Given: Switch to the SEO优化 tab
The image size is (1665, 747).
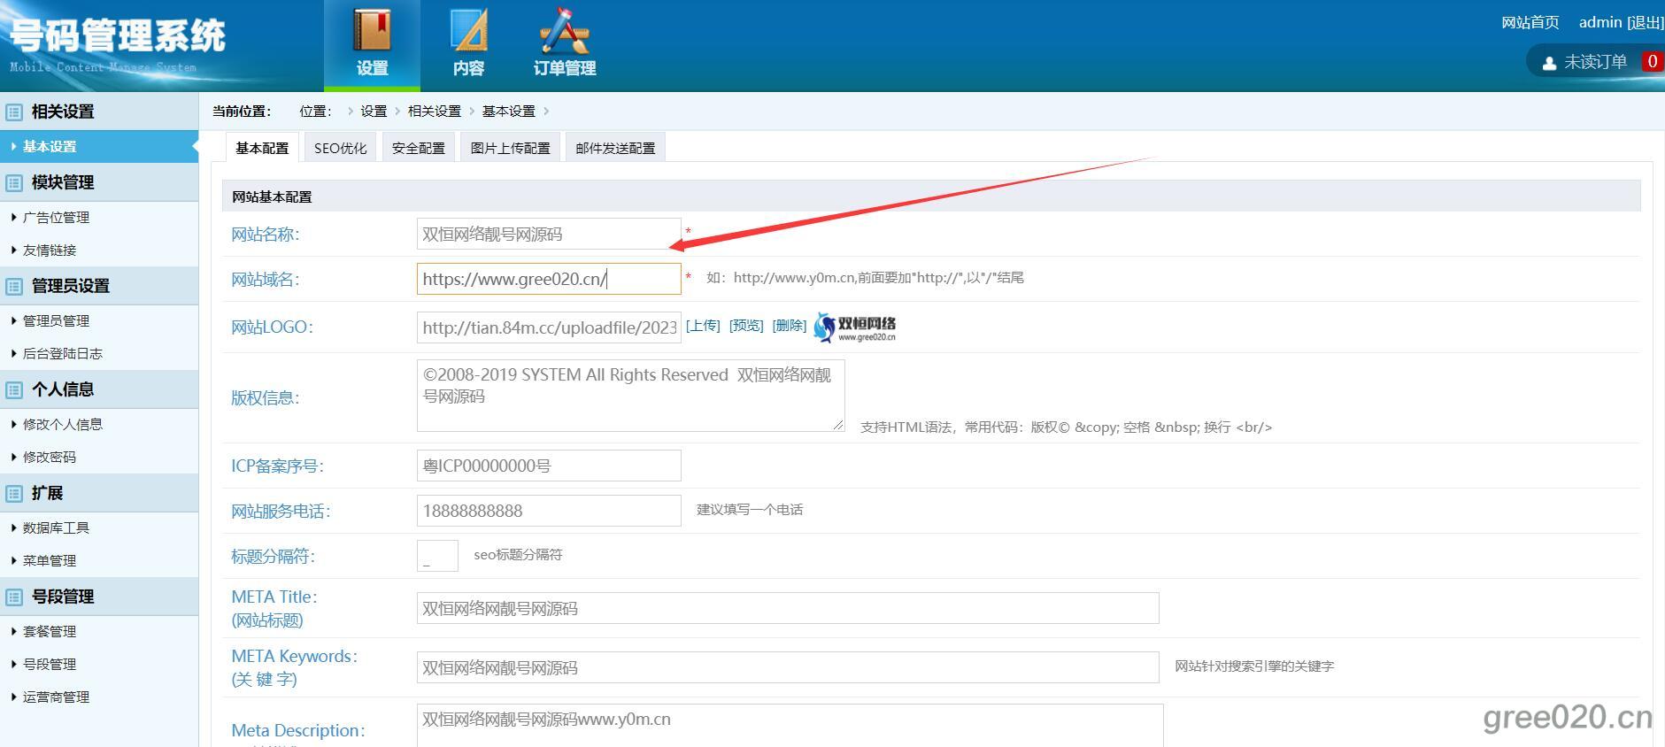Looking at the screenshot, I should click(x=340, y=148).
